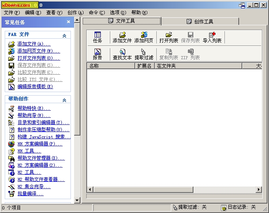Open the HH 工具... link
269x213 pixels.
click(x=29, y=151)
